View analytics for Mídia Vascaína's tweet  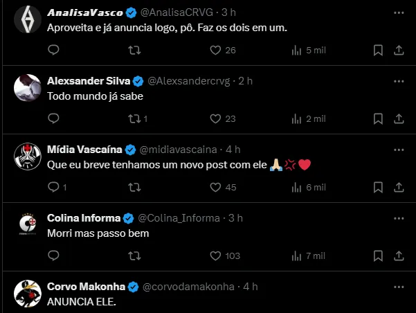point(297,187)
